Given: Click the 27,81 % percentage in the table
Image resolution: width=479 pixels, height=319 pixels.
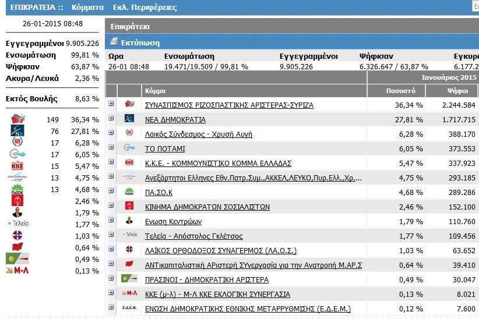Looking at the screenshot, I should 408,120.
